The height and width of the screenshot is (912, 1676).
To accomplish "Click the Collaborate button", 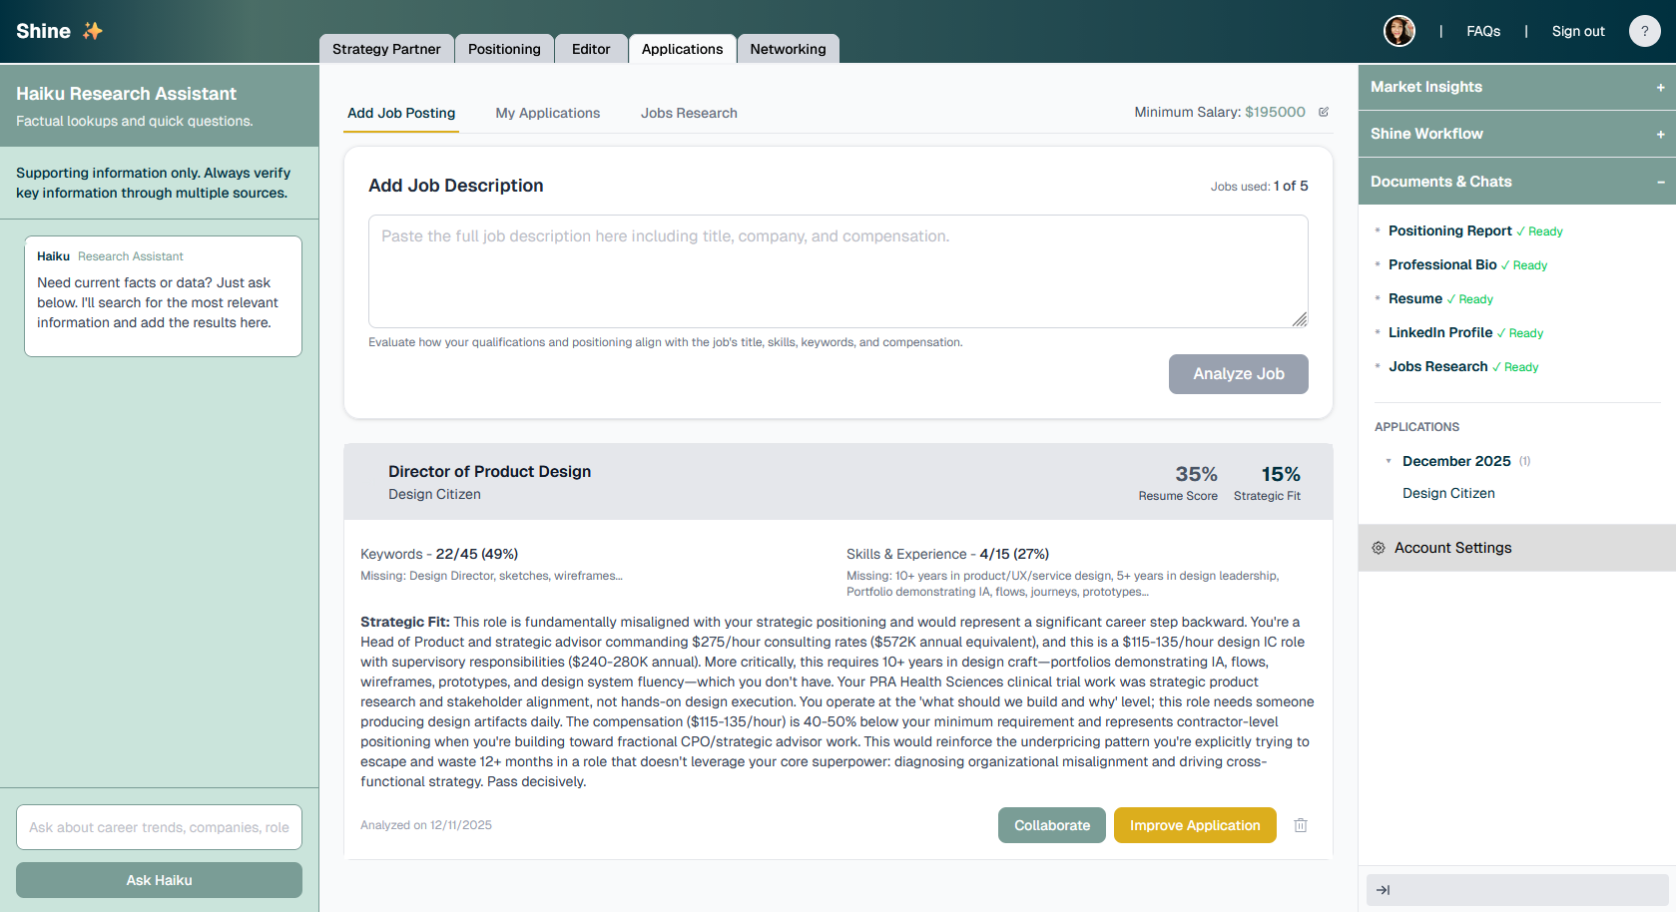I will tap(1052, 825).
